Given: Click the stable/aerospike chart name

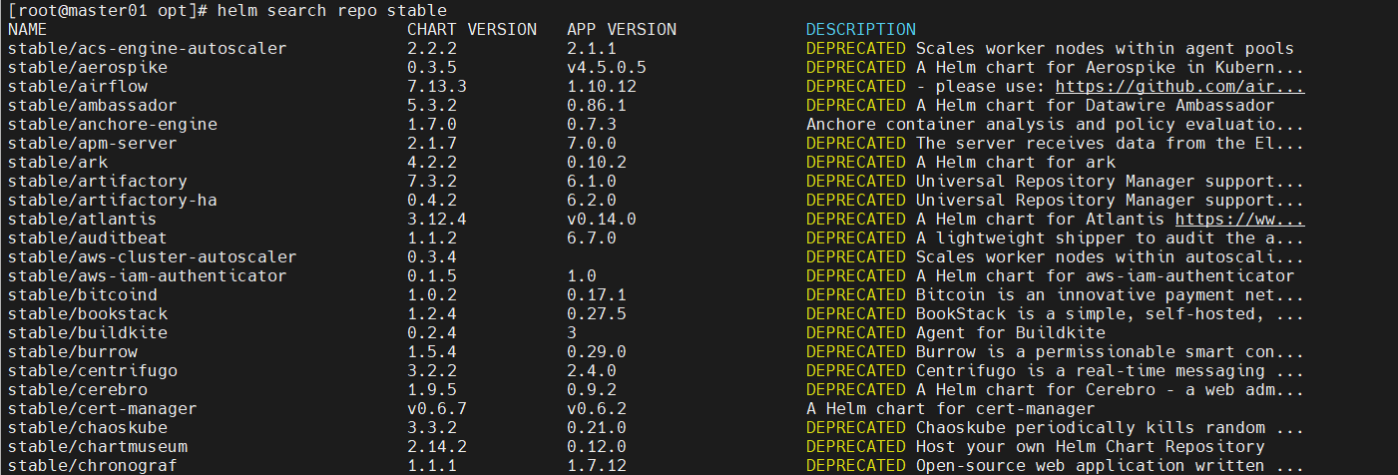Looking at the screenshot, I should 87,67.
